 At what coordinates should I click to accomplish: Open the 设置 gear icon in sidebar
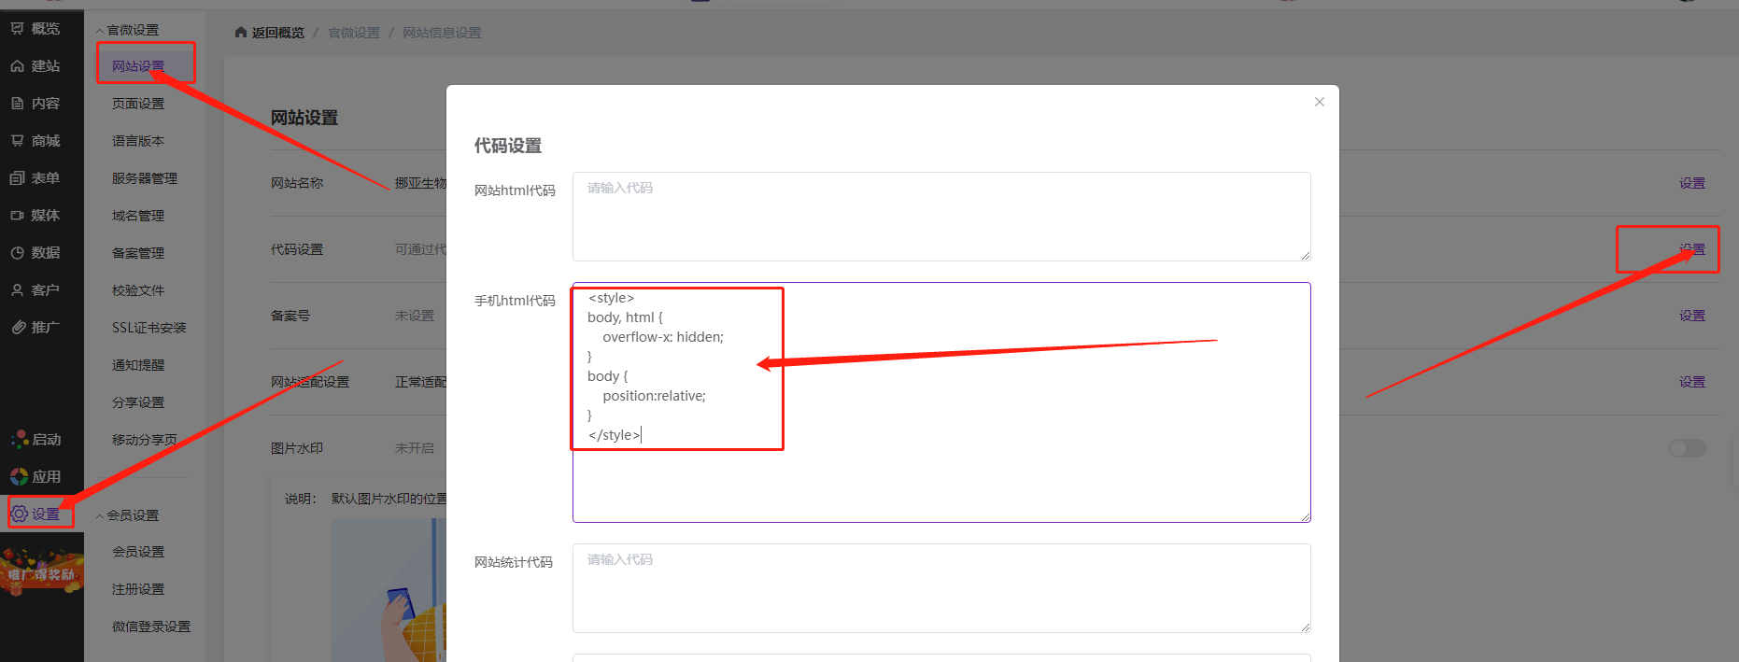20,514
